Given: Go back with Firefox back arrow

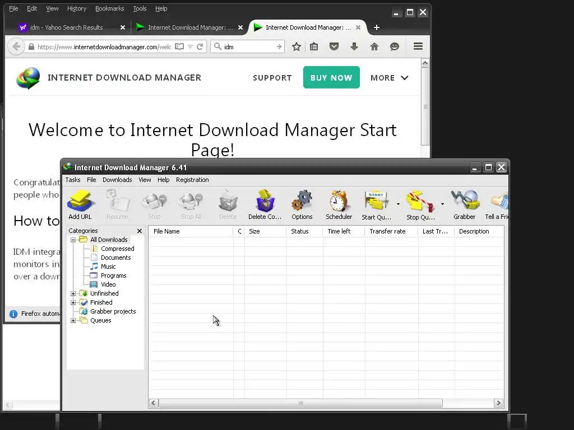Looking at the screenshot, I should point(16,47).
